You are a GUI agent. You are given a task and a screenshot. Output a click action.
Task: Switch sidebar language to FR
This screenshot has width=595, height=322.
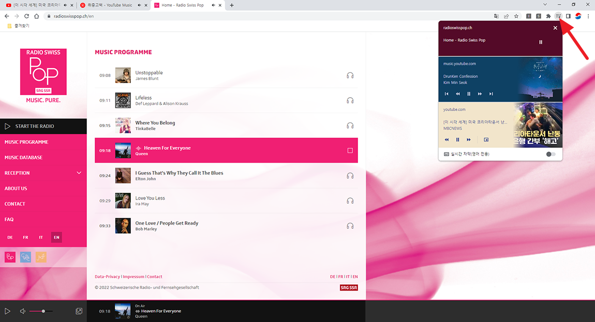[x=25, y=237]
